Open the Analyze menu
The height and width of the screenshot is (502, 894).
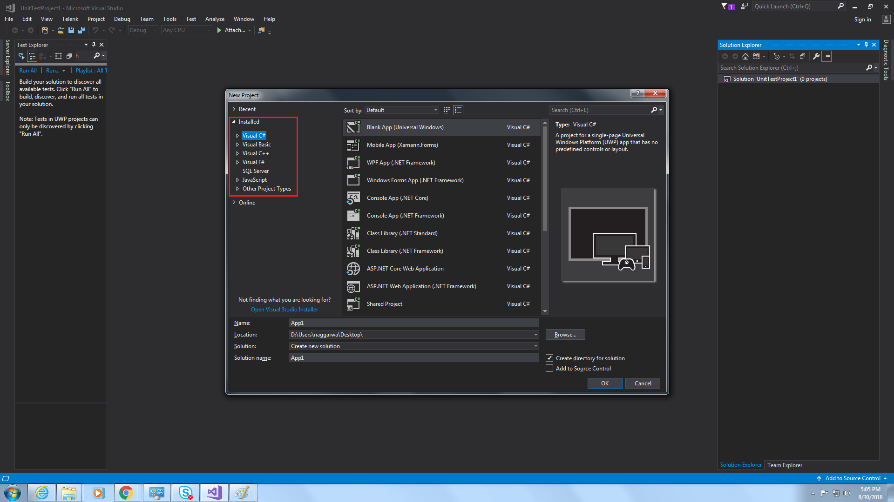coord(215,19)
